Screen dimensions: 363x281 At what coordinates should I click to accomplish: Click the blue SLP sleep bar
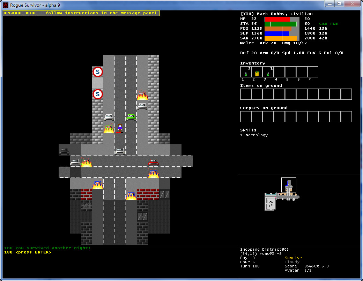pos(277,33)
